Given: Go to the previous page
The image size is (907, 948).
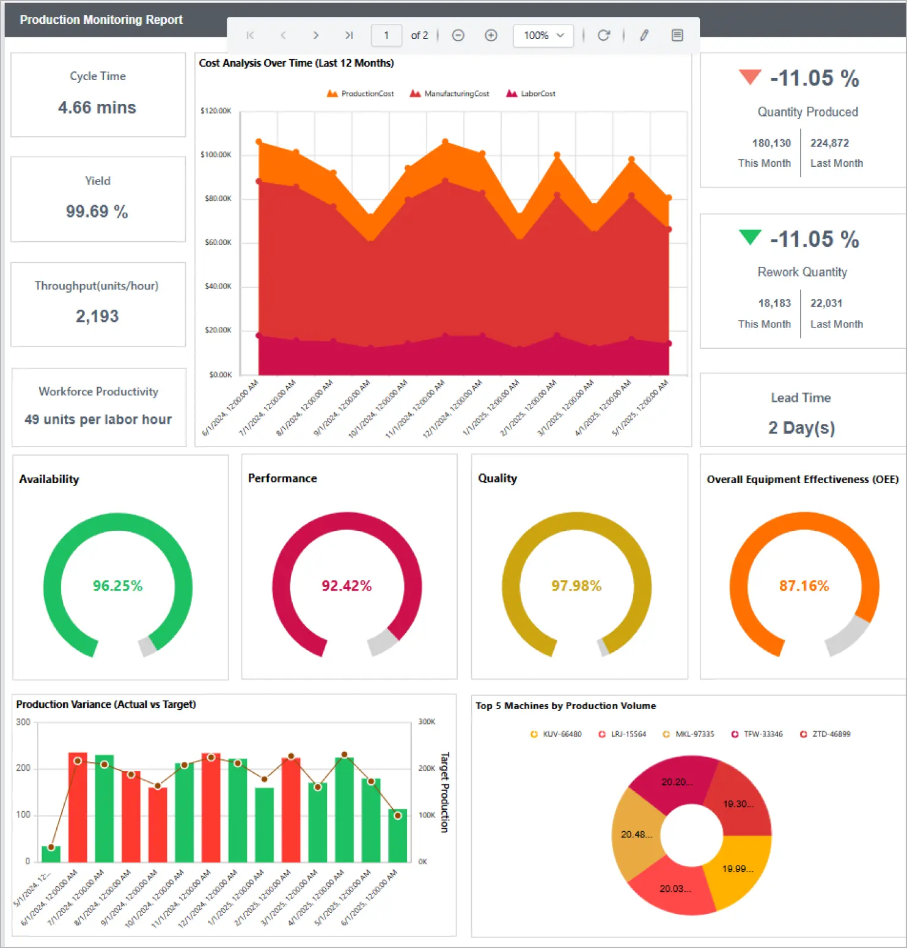Looking at the screenshot, I should (x=283, y=35).
